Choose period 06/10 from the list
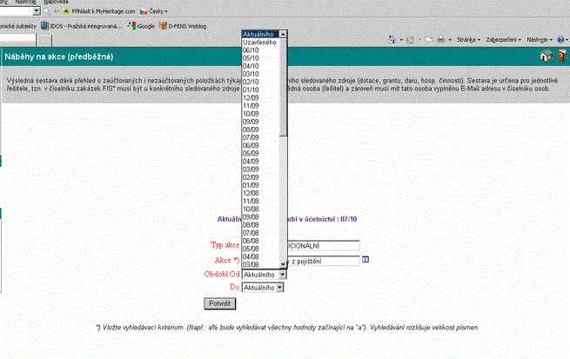This screenshot has height=359, width=570. pyautogui.click(x=261, y=50)
